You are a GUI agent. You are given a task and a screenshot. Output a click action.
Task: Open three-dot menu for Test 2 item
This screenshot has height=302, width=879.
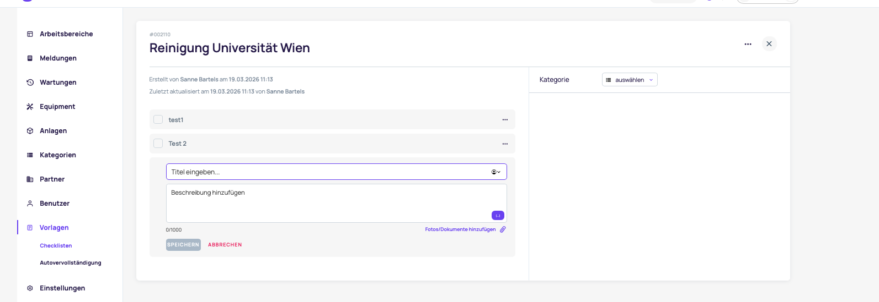[x=505, y=144]
